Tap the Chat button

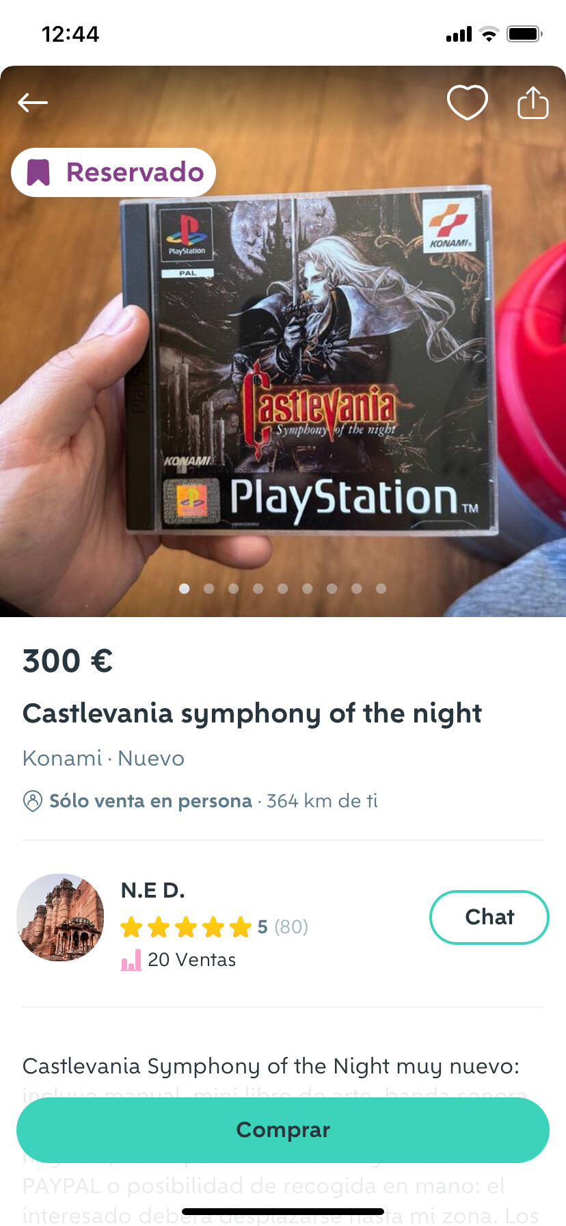489,917
